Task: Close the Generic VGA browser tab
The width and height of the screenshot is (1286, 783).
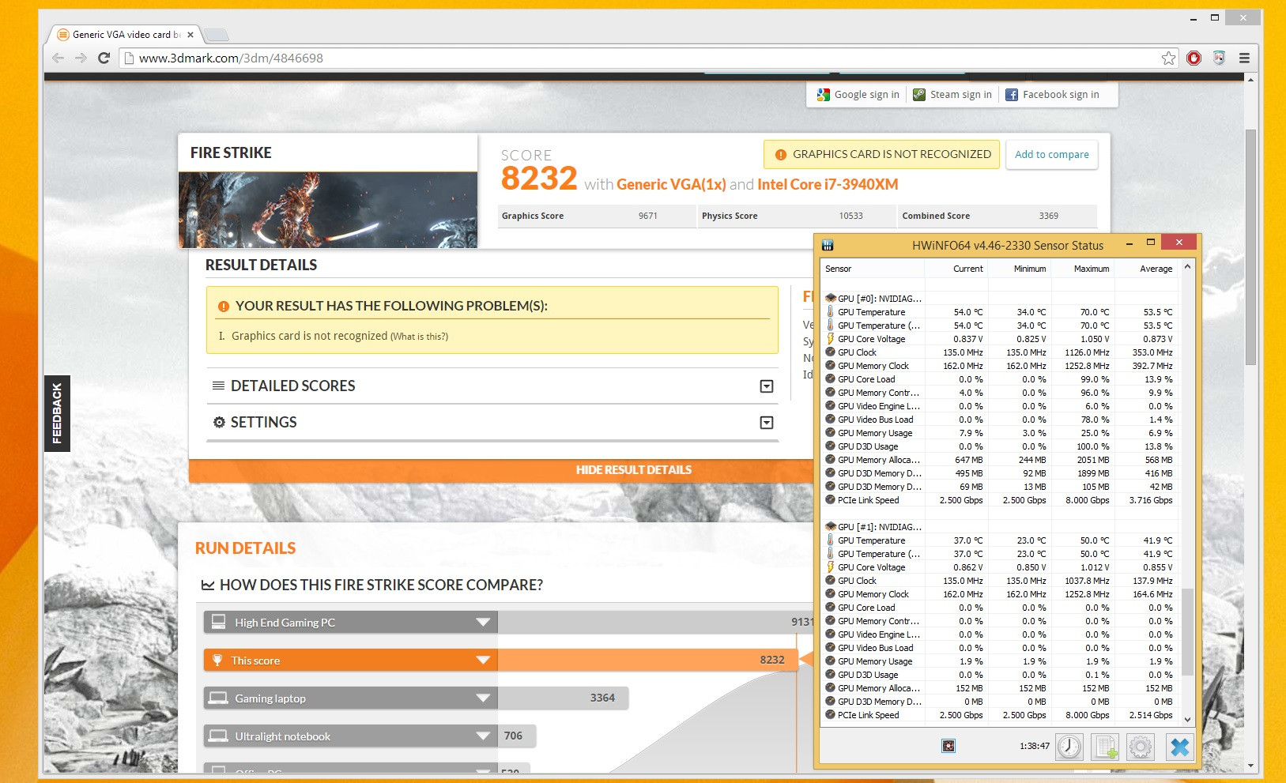Action: pyautogui.click(x=190, y=35)
